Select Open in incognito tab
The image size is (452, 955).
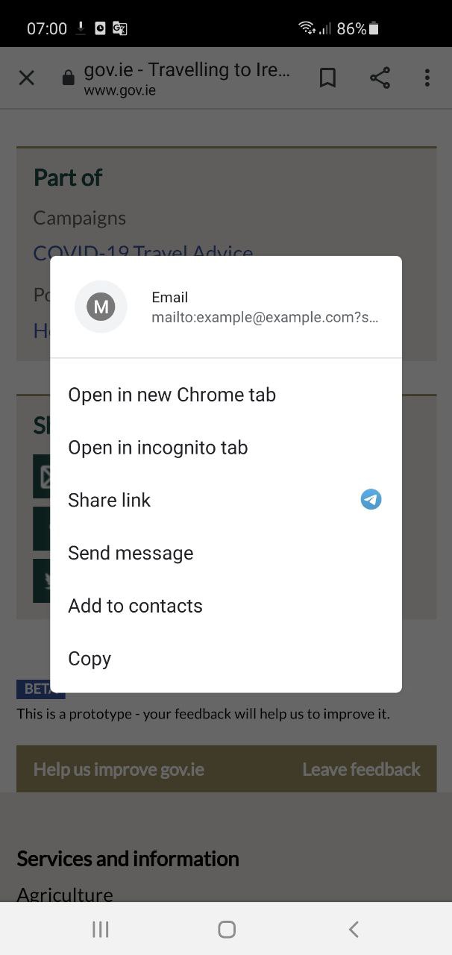226,448
